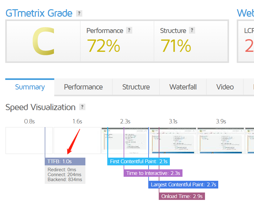This screenshot has width=254, height=207.
Task: Open the Video tab
Action: tap(225, 87)
